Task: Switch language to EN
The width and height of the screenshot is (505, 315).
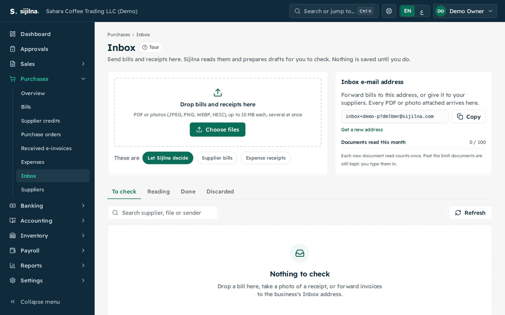Action: point(407,11)
